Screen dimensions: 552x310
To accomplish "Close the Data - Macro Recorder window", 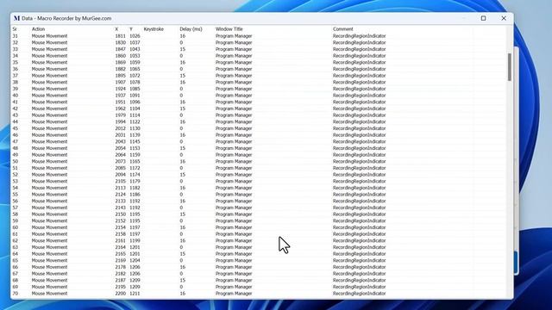I will (504, 18).
